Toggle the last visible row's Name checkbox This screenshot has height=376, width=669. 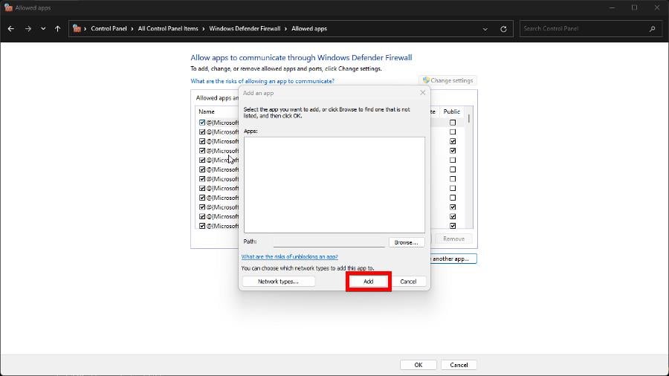point(202,226)
